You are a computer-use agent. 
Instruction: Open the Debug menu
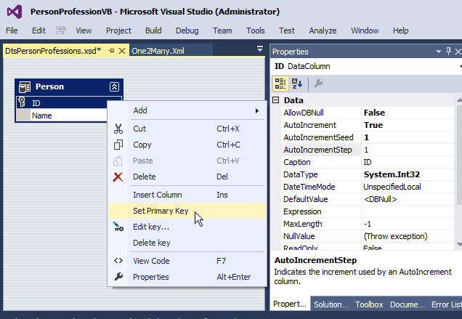point(187,31)
